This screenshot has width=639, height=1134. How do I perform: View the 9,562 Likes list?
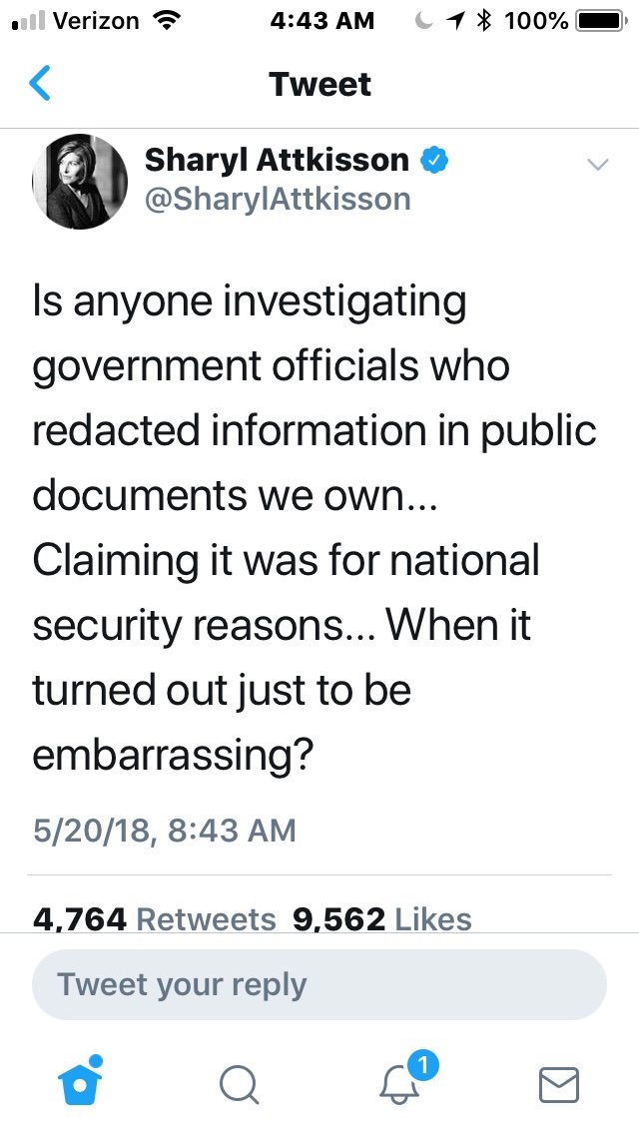[x=381, y=918]
